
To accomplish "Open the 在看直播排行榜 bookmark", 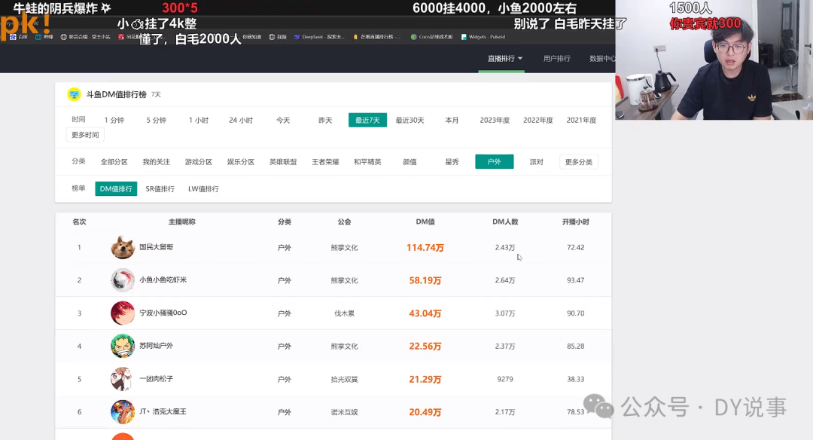I will 376,37.
